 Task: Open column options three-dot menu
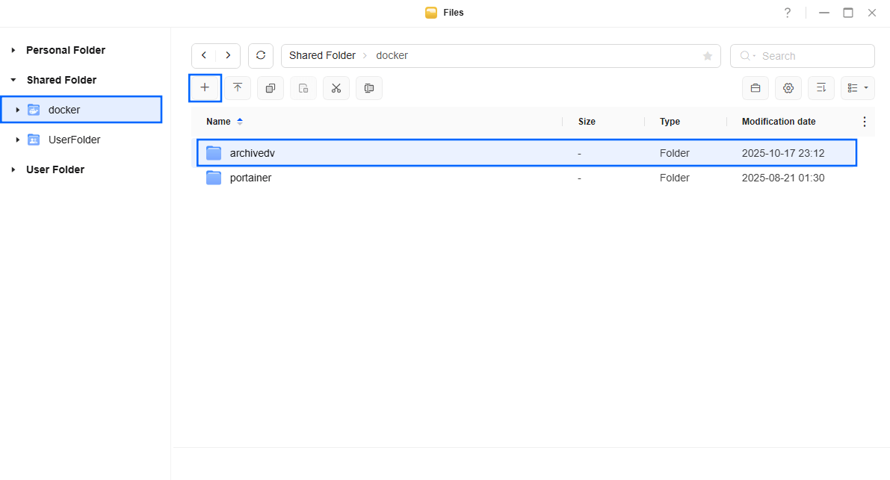pos(865,122)
